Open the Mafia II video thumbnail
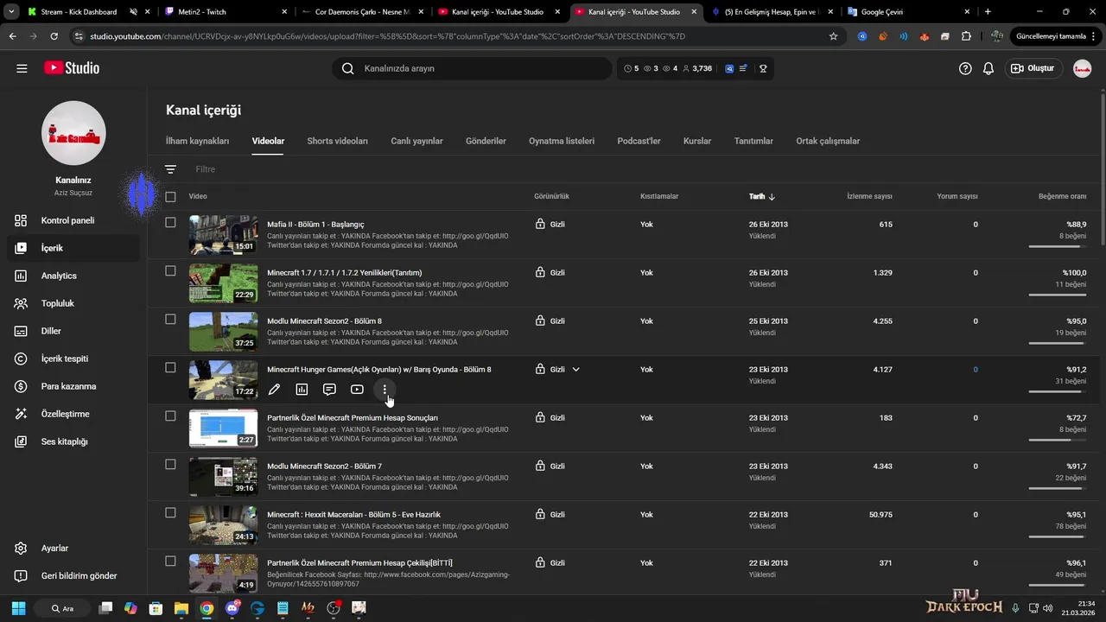Screen dimensions: 1106x622 (223, 235)
